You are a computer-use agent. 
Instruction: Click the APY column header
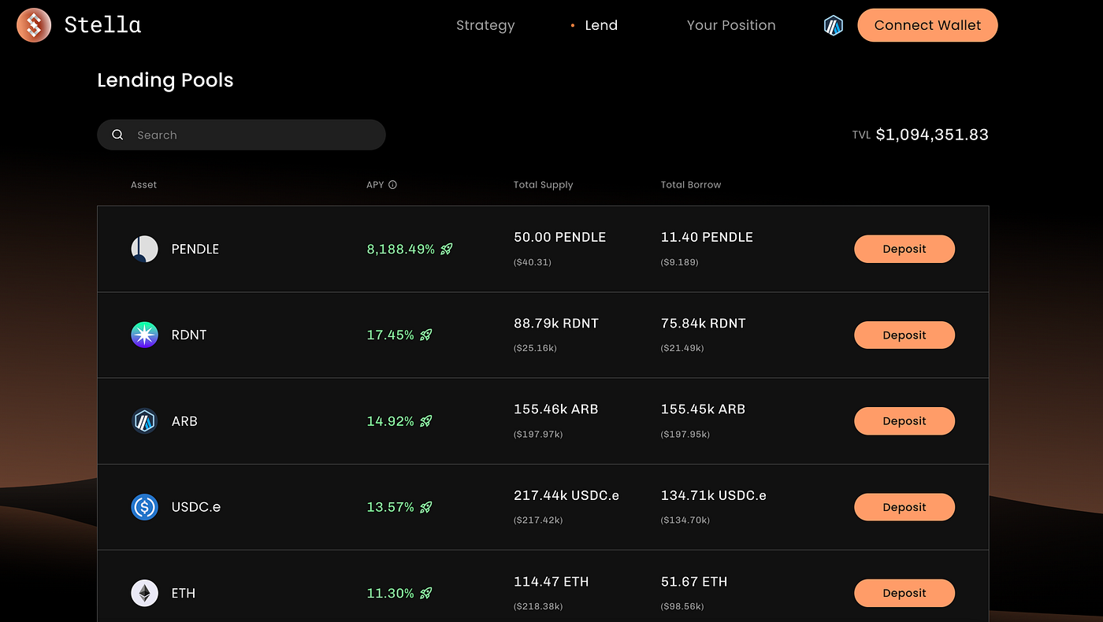click(x=375, y=185)
